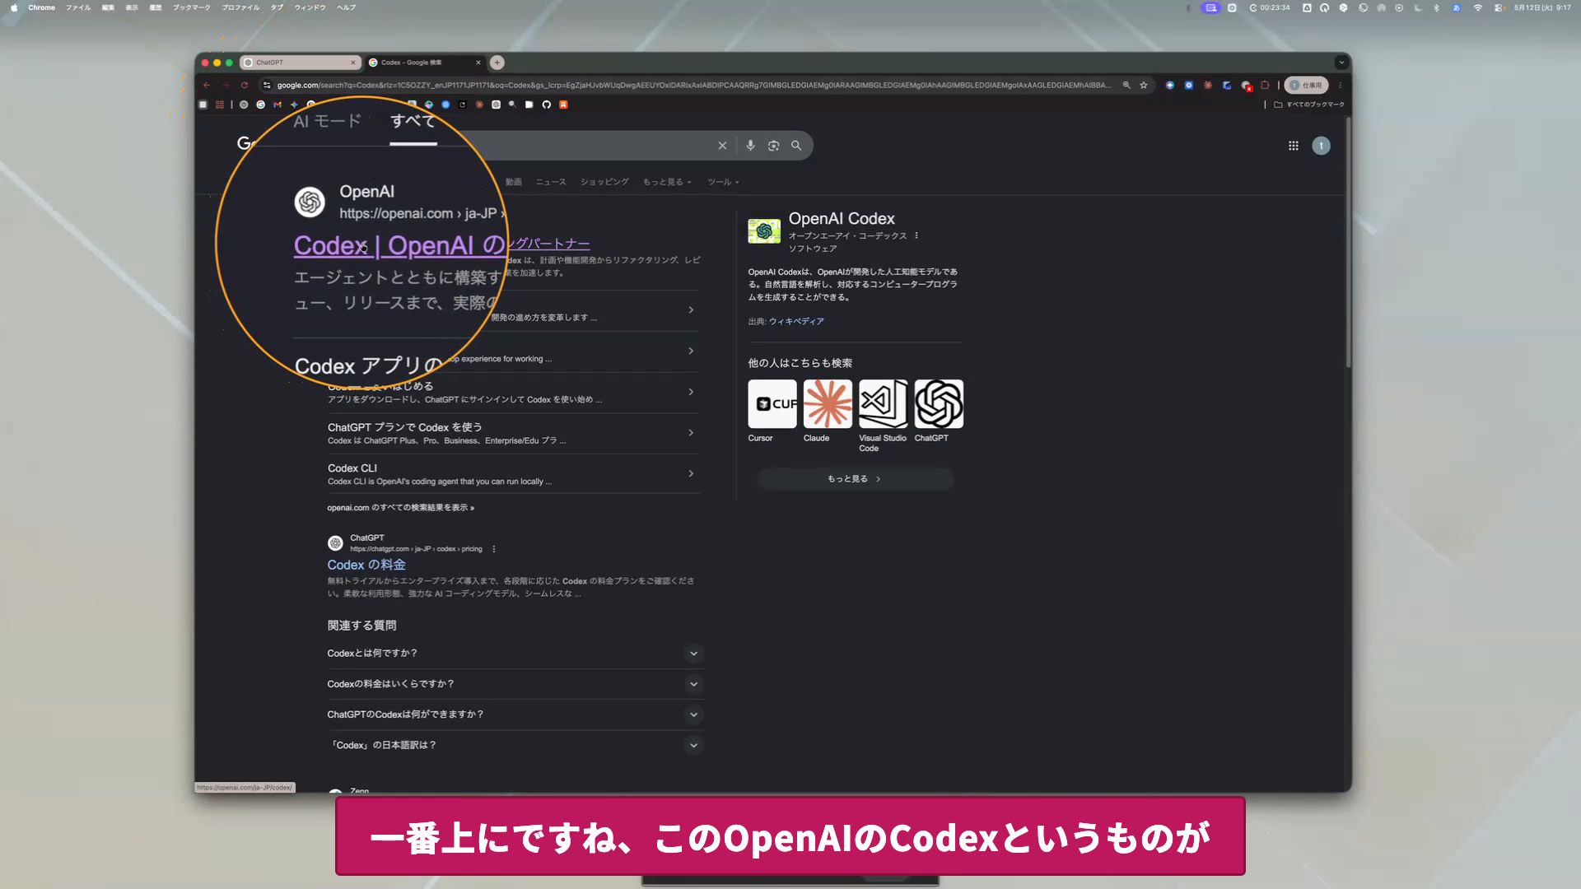Viewport: 1581px width, 889px height.
Task: Open the Cursor related search thumbnail
Action: coord(772,404)
